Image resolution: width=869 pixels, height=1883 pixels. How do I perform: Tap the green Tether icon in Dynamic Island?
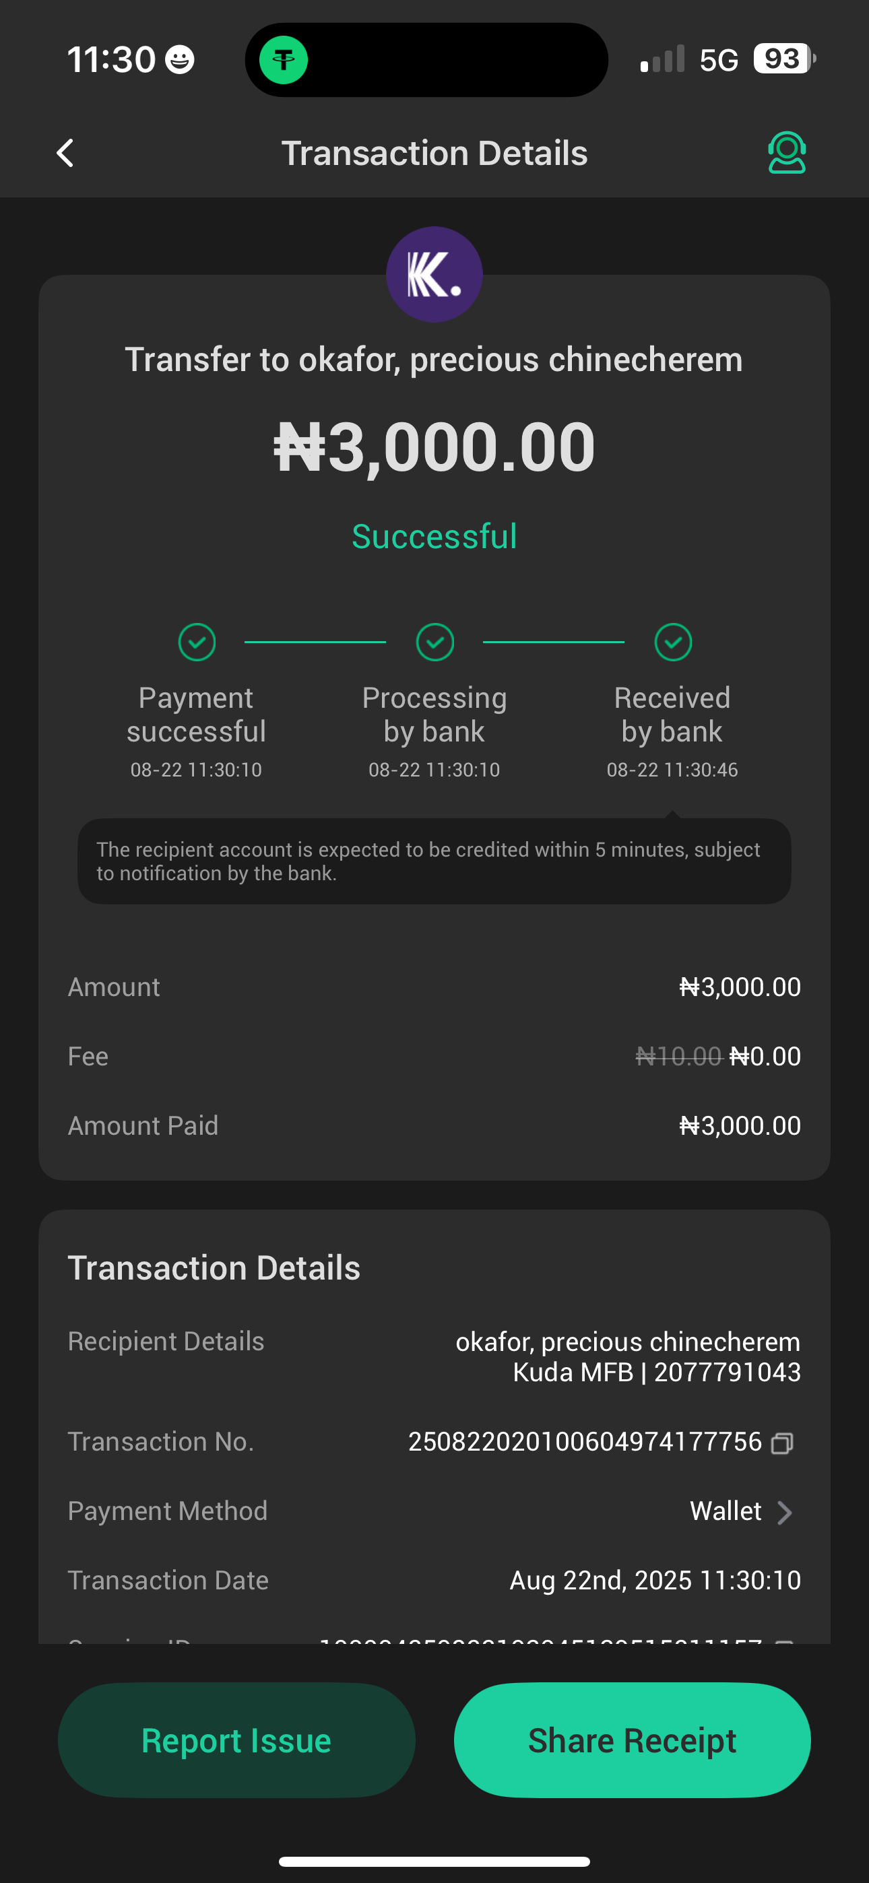tap(284, 60)
